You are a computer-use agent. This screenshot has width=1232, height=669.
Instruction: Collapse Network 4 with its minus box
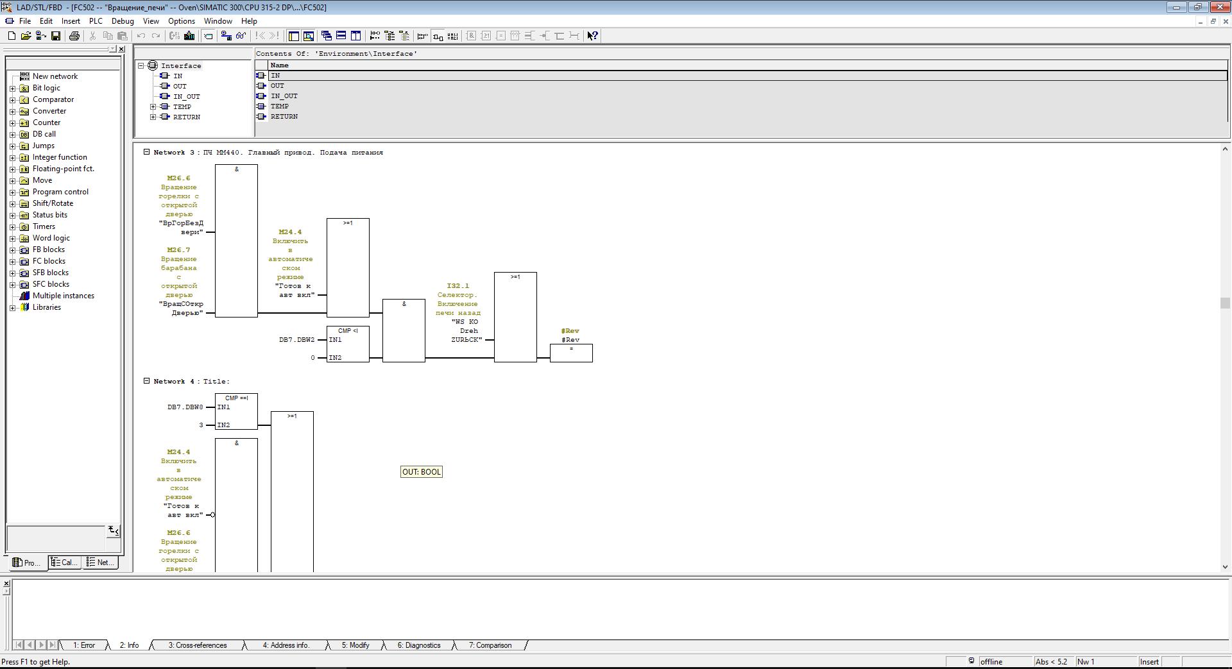[146, 381]
